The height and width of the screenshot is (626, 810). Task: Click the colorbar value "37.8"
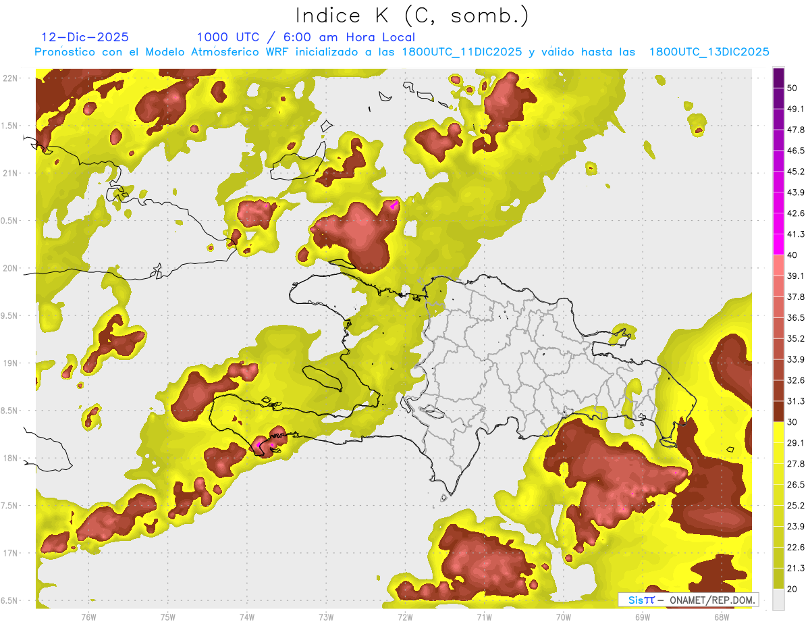796,296
